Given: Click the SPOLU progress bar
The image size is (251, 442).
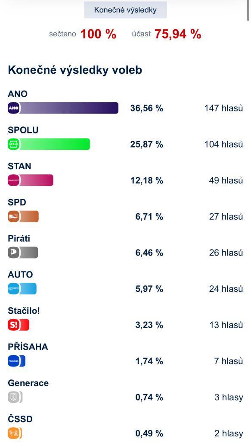Looking at the screenshot, I should click(56, 144).
